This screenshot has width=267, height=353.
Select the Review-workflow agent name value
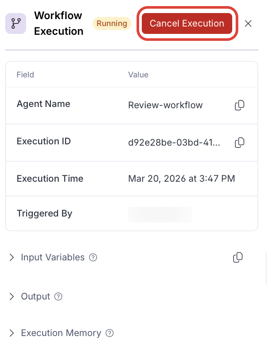point(165,105)
